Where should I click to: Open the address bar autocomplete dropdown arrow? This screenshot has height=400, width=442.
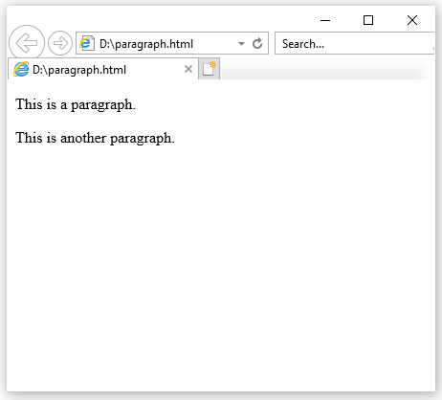tap(241, 44)
